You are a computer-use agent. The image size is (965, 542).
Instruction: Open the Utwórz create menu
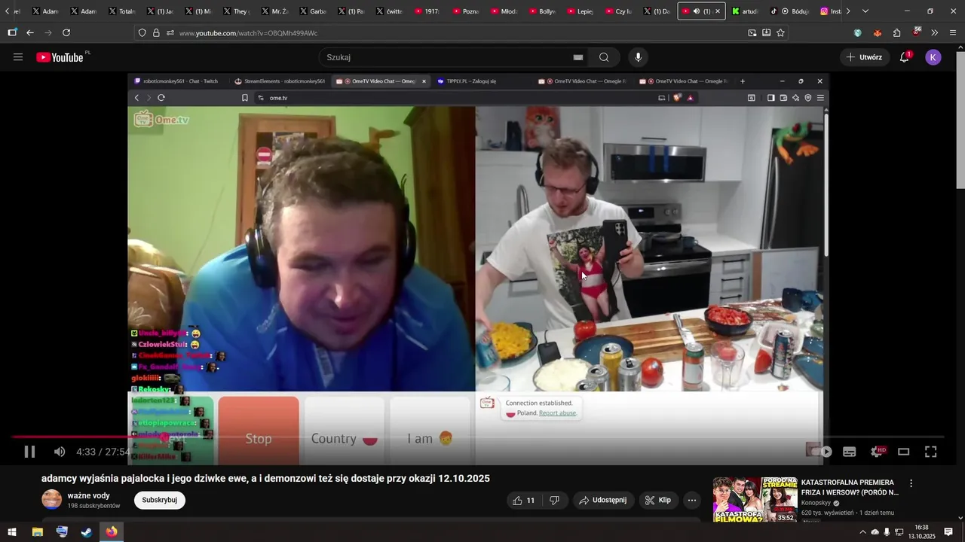point(864,57)
